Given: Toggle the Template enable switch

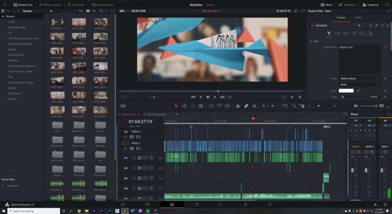Looking at the screenshot, I should coord(311,26).
